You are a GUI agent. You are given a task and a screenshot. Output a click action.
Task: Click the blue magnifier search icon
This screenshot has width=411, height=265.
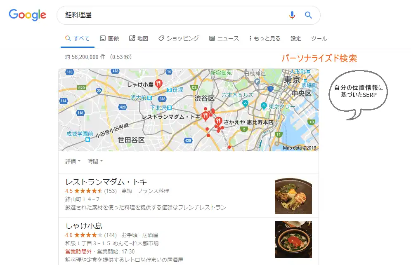pos(308,15)
